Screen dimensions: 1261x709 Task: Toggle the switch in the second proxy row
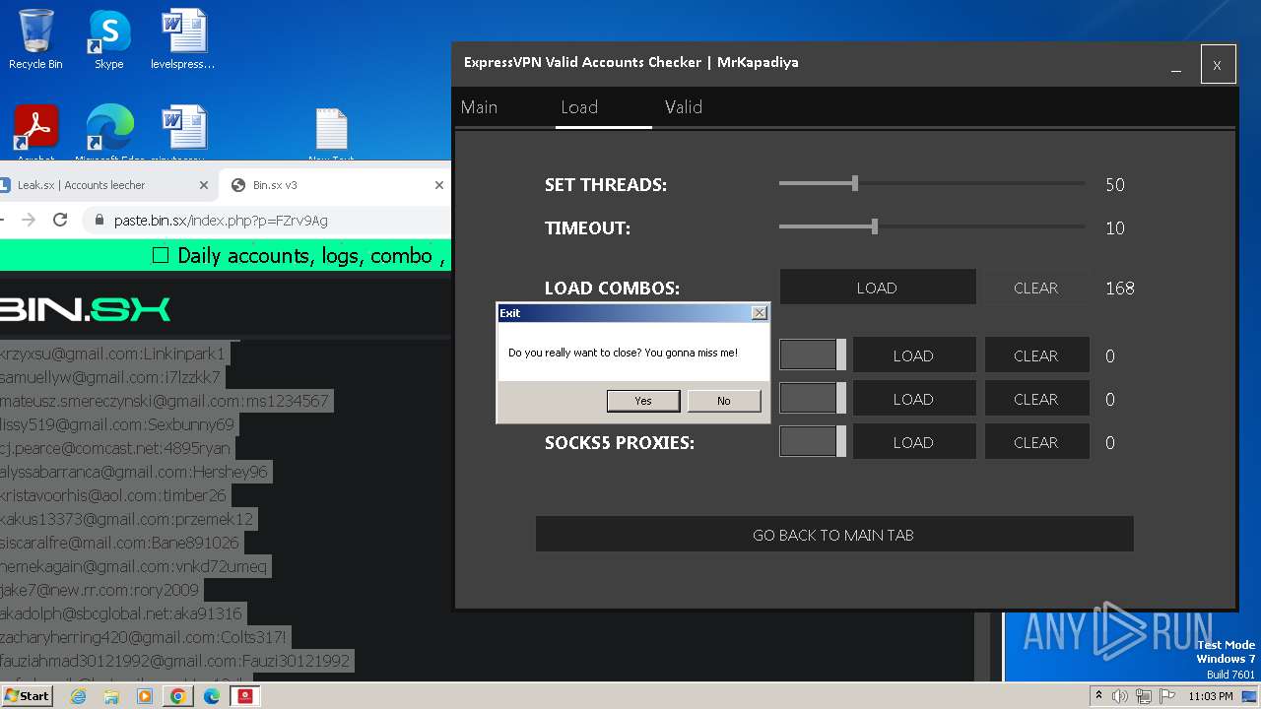(813, 399)
